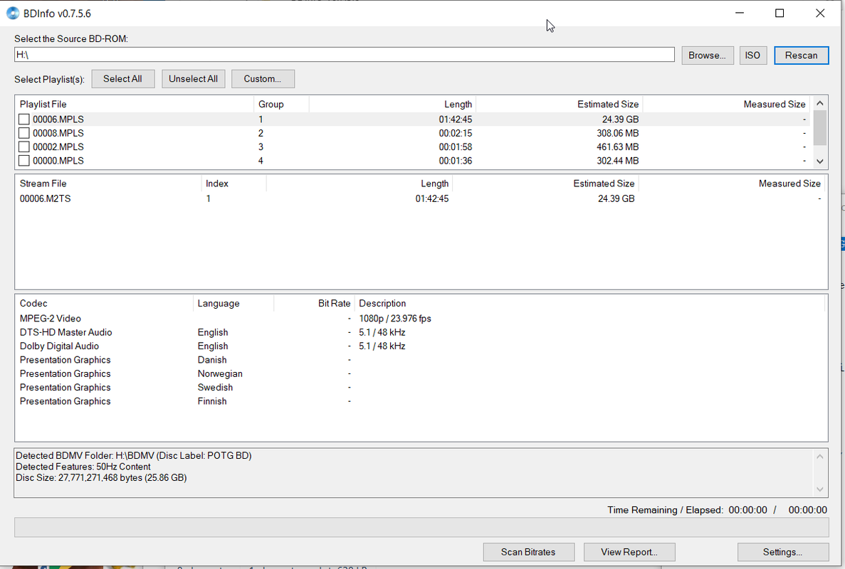The height and width of the screenshot is (569, 845).
Task: Select the 00006.M2TS stream file row
Action: [x=421, y=198]
